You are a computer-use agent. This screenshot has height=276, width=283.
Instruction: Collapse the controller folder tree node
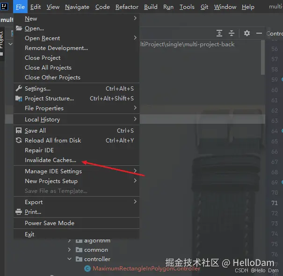click(69, 259)
